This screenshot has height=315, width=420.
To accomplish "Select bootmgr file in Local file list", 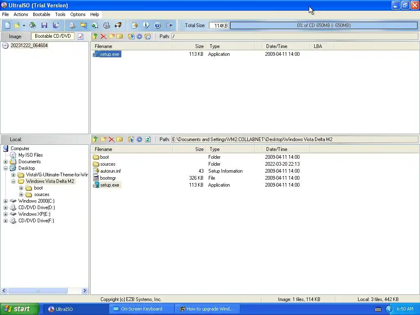I will (x=108, y=178).
